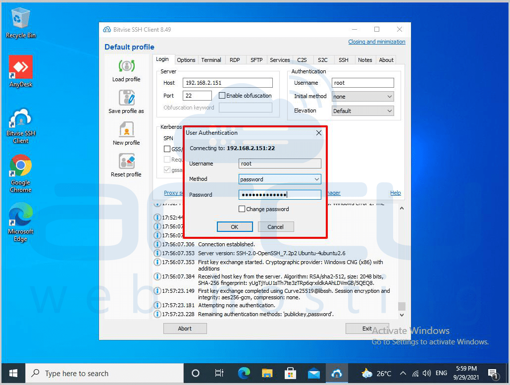
Task: Click the Windows Start button
Action: (x=13, y=373)
